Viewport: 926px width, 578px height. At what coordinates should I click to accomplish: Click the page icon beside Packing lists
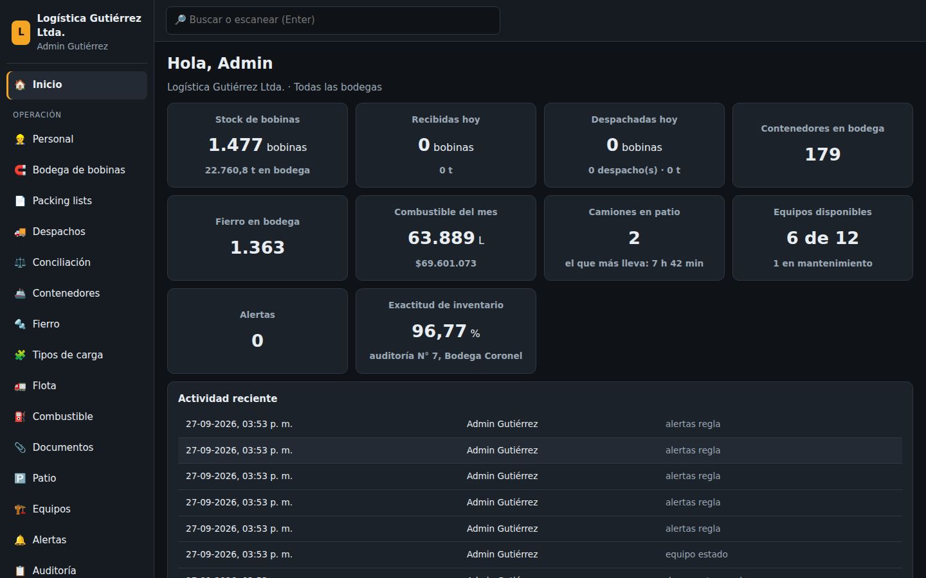click(x=20, y=201)
